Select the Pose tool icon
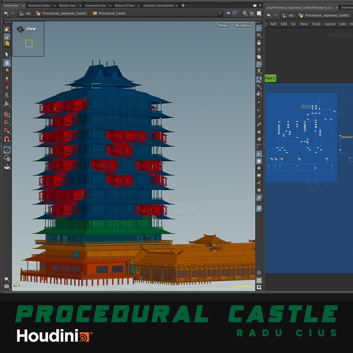The height and width of the screenshot is (353, 353). pyautogui.click(x=7, y=95)
